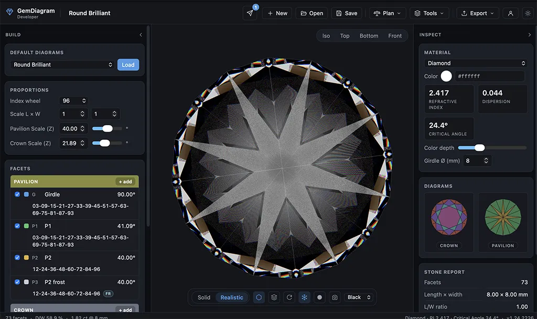537x319 pixels.
Task: Click the 24.4° critical angle value
Action: [438, 126]
